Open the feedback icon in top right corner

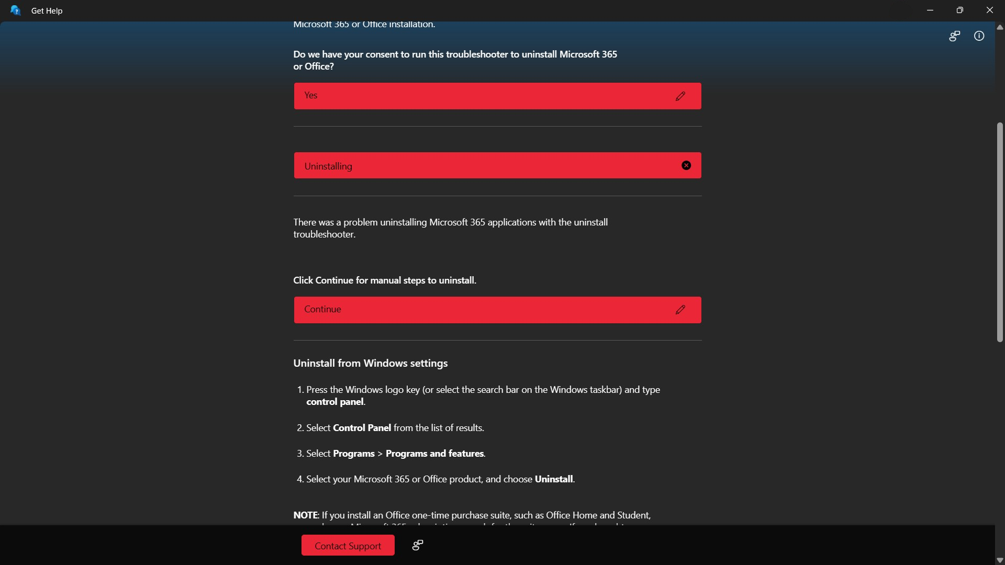[x=954, y=36]
